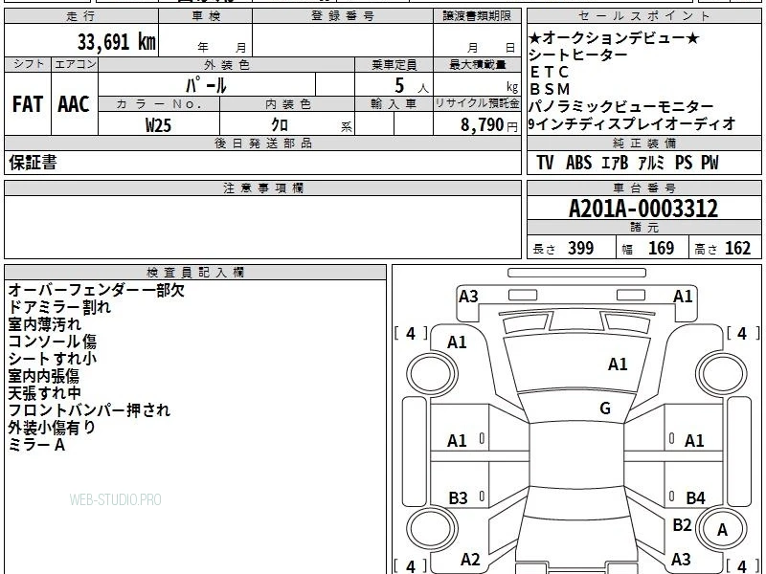The width and height of the screenshot is (766, 574).
Task: Click エアB in genuine equipment row
Action: (x=615, y=163)
